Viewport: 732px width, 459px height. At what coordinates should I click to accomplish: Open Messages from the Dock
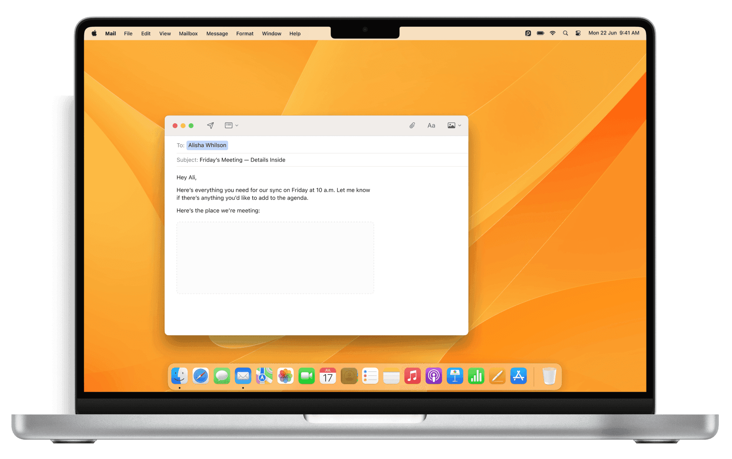(x=222, y=376)
